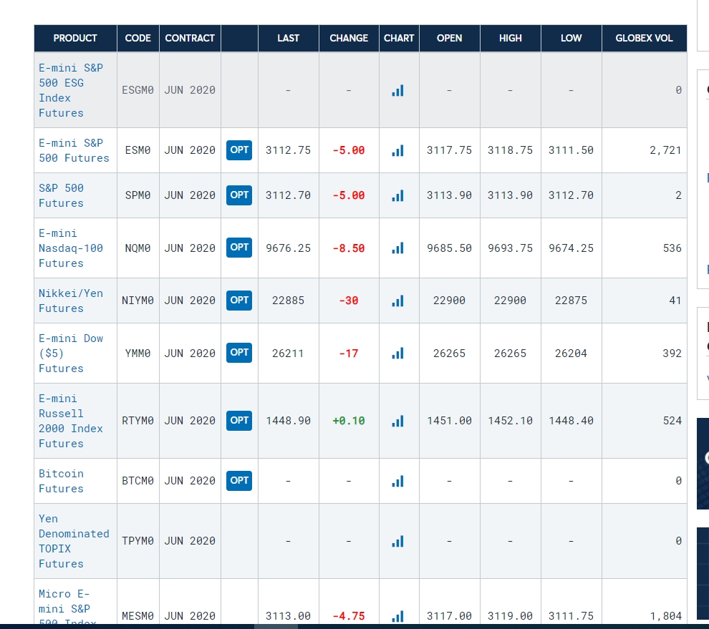Open chart icon for ESM0 row
This screenshot has width=709, height=629.
click(398, 150)
